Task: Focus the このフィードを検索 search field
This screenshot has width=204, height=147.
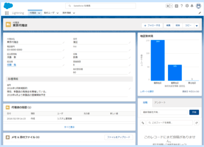Action: pos(169,123)
